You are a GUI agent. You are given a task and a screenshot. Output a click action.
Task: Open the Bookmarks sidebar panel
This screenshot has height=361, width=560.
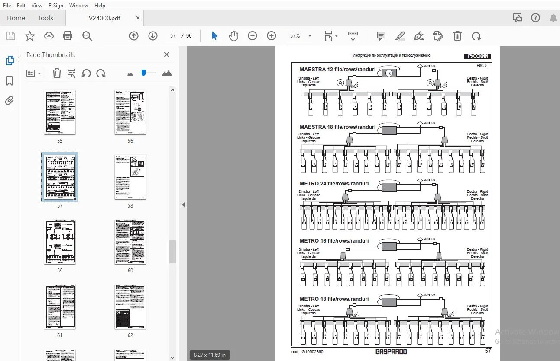[10, 81]
